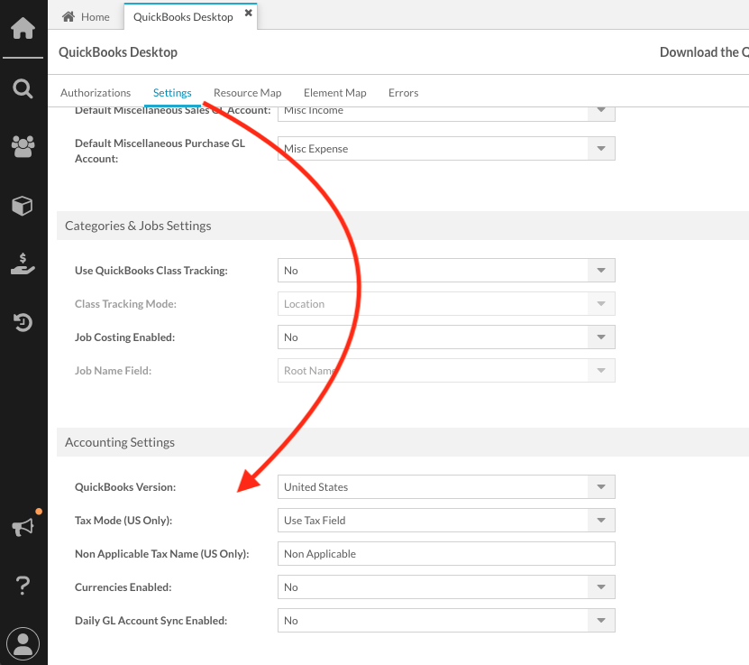This screenshot has width=749, height=665.
Task: Click the 'Daily GL Account Sync Enabled:' label
Action: 151,621
